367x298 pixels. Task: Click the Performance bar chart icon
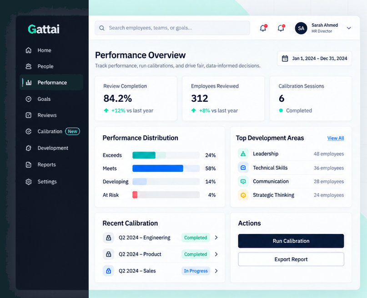[x=29, y=83]
